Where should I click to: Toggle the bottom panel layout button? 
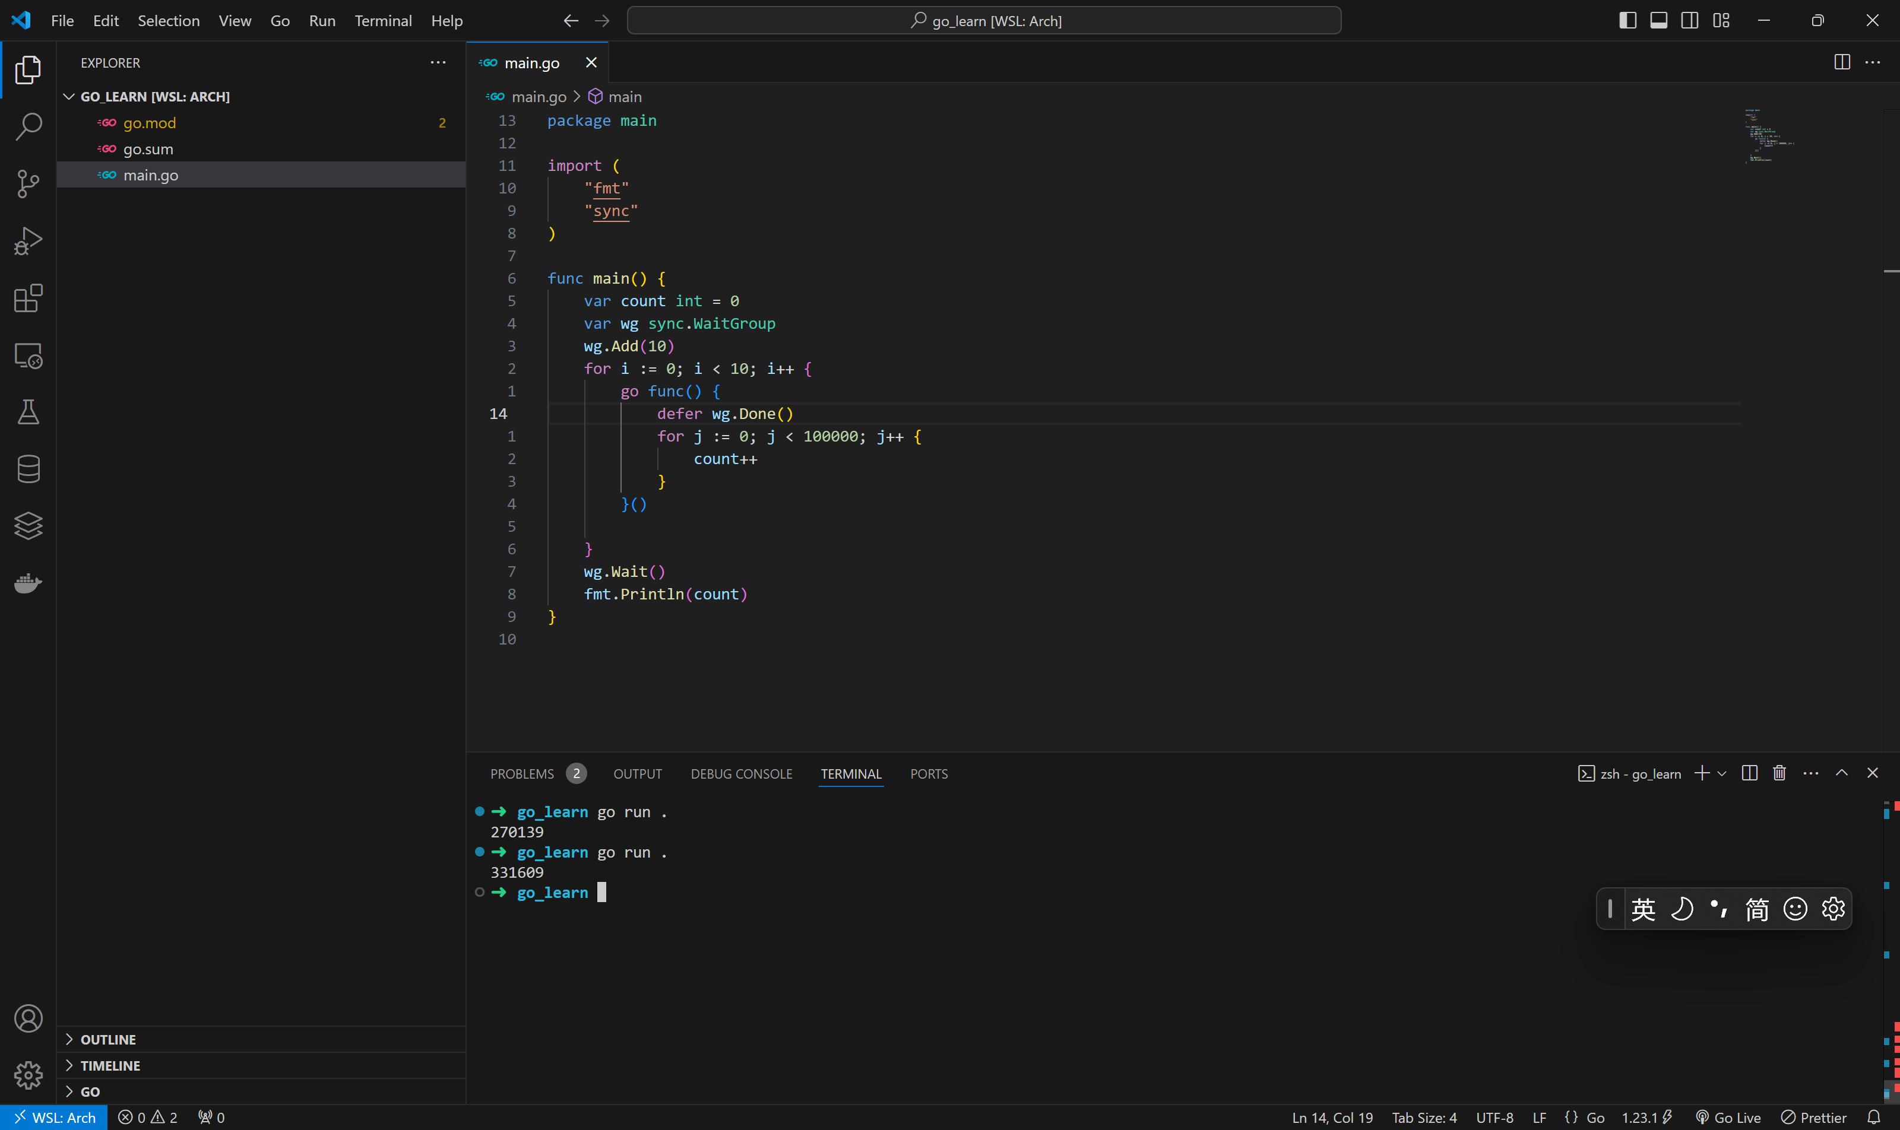tap(1658, 21)
